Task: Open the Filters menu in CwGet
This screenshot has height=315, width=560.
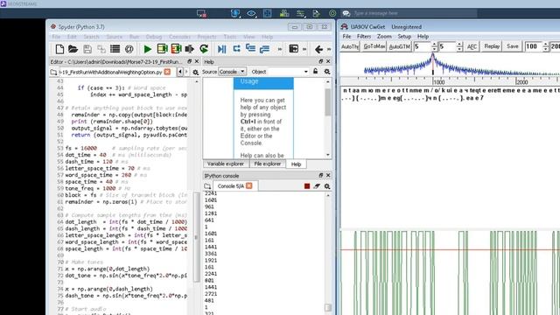Action: [364, 37]
